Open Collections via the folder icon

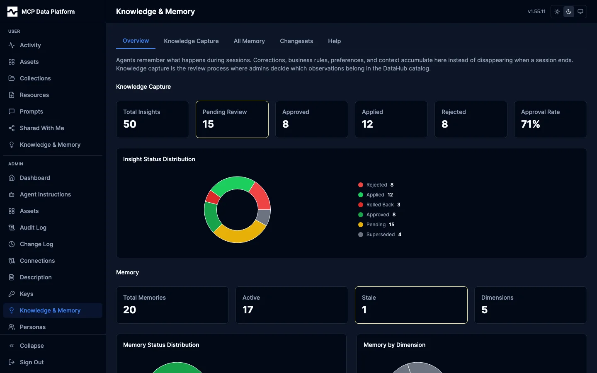[12, 78]
